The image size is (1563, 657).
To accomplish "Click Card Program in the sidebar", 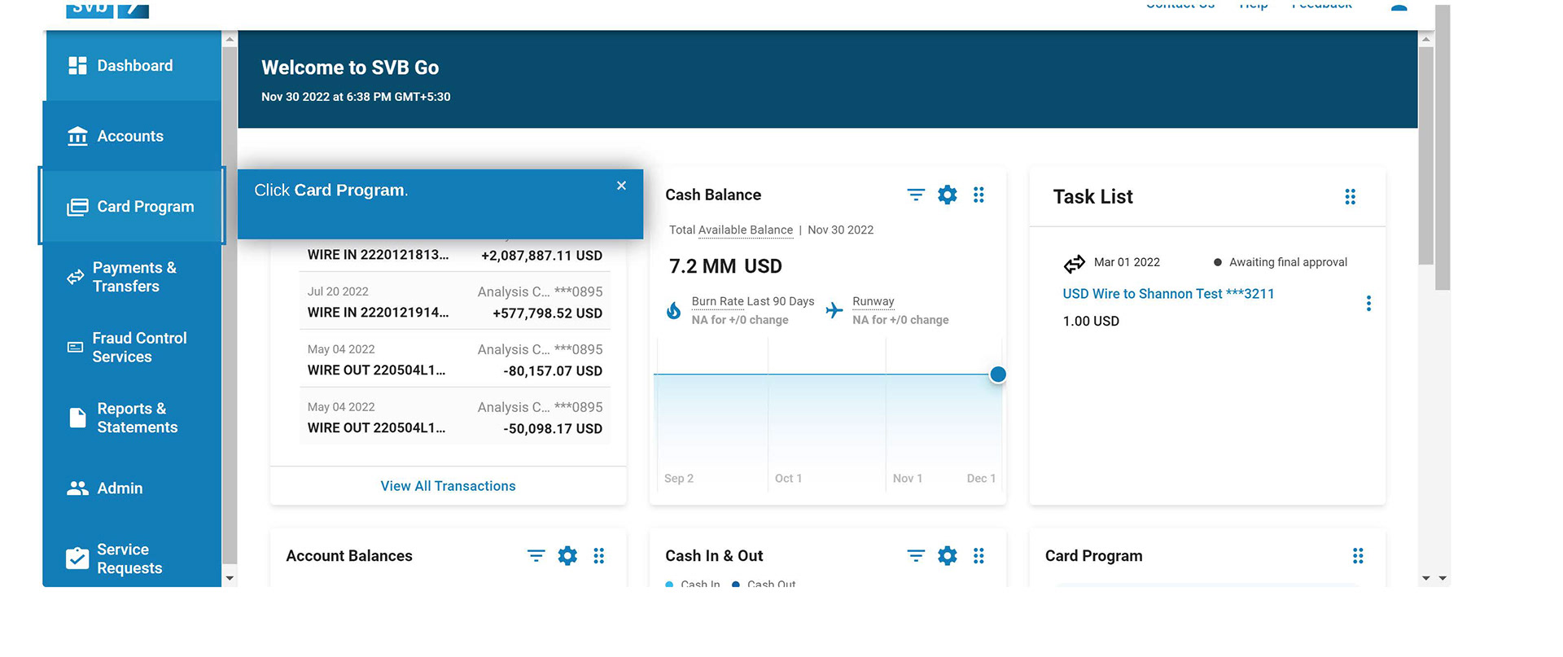I will coord(132,206).
